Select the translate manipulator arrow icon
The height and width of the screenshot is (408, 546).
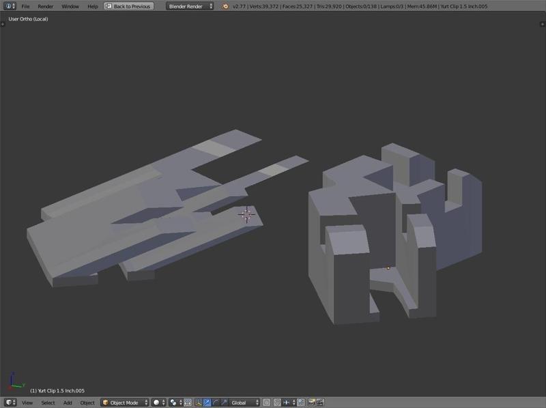coord(207,403)
